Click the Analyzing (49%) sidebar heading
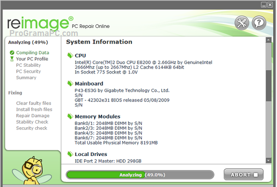This screenshot has height=187, width=277. click(x=28, y=43)
